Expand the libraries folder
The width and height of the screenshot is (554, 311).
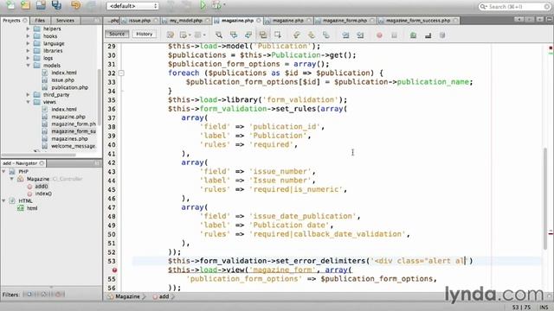[x=28, y=51]
